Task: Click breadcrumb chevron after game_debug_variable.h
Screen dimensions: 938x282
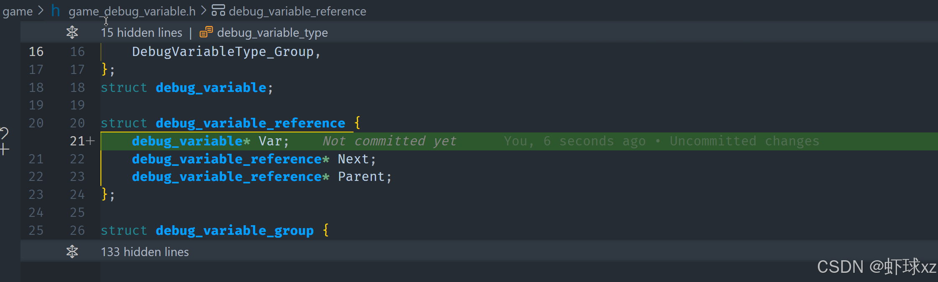Action: [x=204, y=10]
